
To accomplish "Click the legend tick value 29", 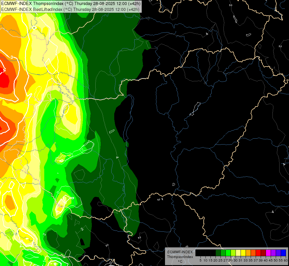I will pos(231,260).
